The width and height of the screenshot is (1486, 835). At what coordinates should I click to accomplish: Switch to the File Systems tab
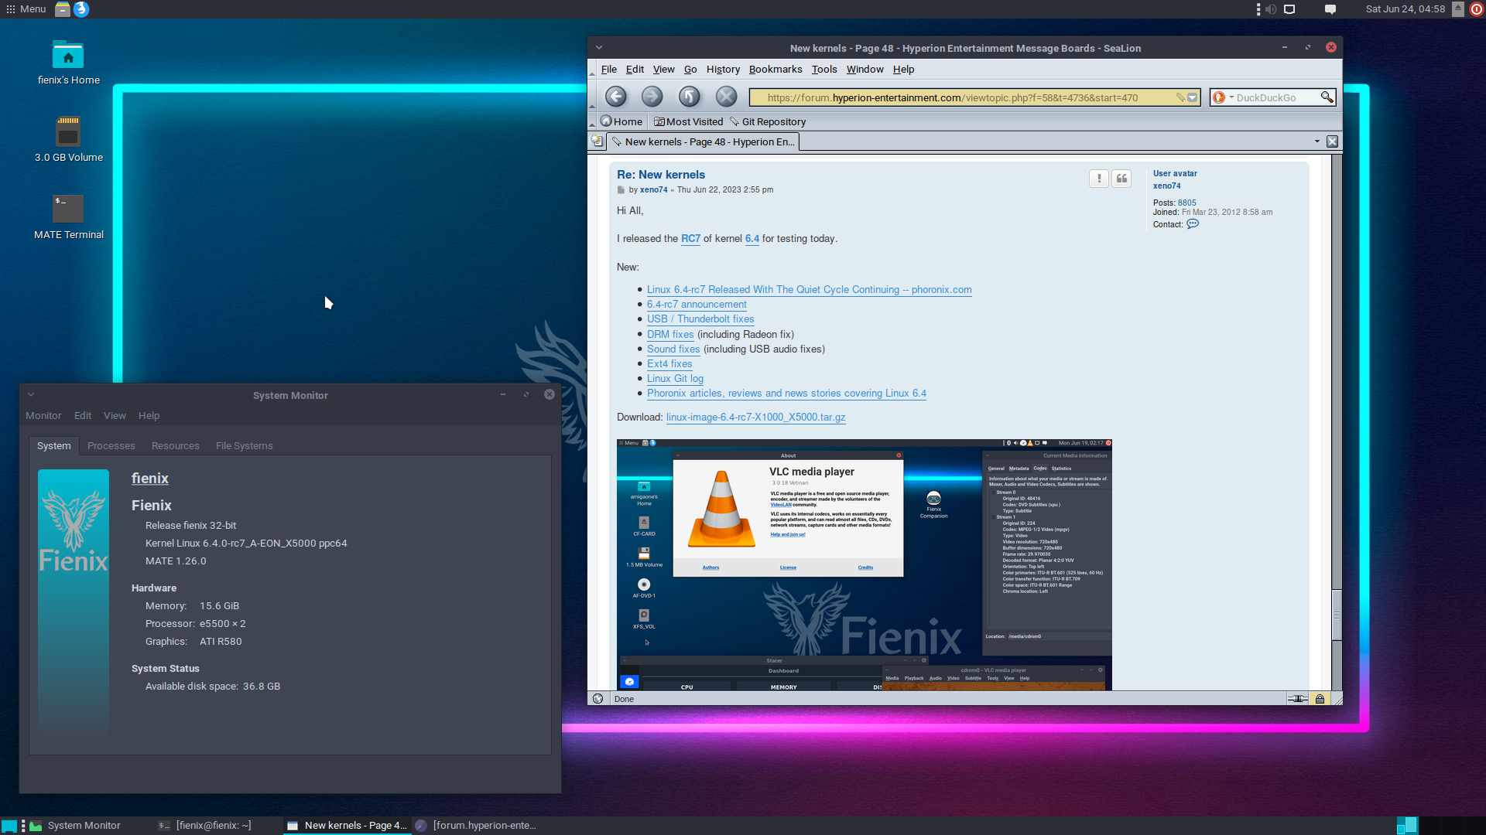pyautogui.click(x=245, y=446)
